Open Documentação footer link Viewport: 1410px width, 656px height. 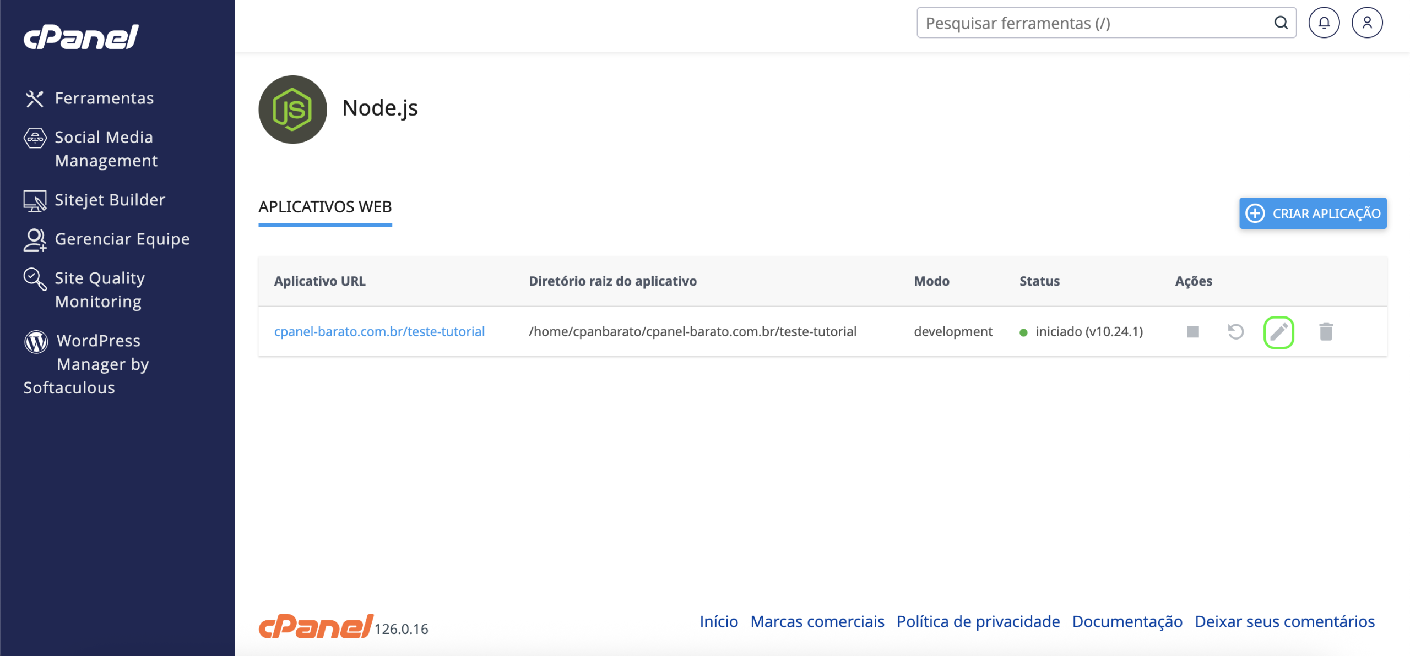1127,621
